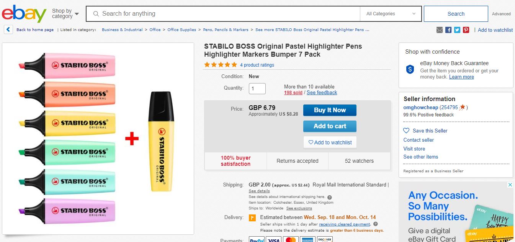Open Shop by category dropdown

[x=65, y=14]
